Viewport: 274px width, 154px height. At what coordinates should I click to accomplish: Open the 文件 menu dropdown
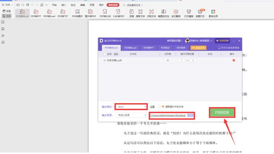(x=7, y=5)
